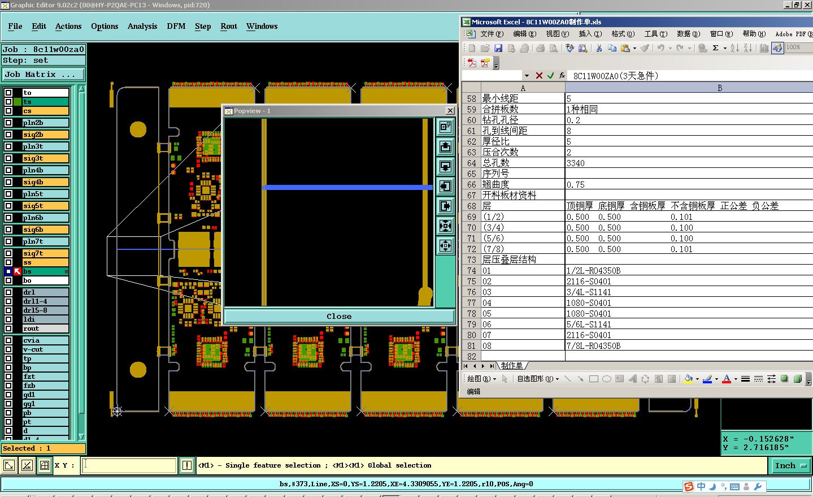The height and width of the screenshot is (497, 813).
Task: Click the Save icon in Excel toolbar
Action: tap(498, 48)
